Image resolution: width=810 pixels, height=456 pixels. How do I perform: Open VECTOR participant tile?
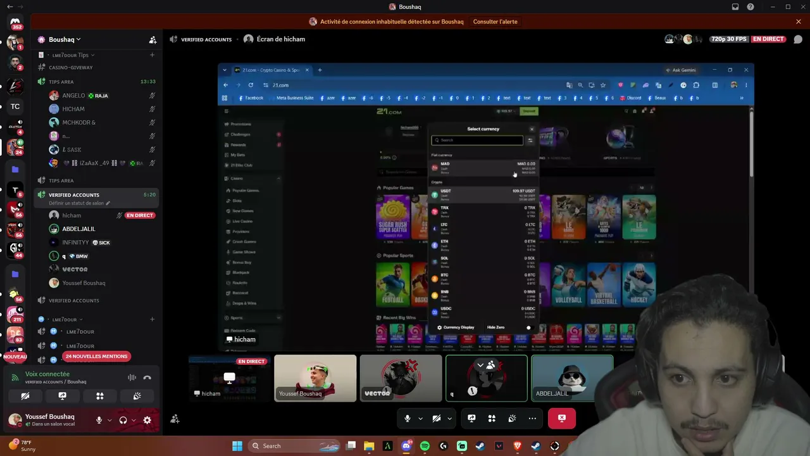click(x=401, y=378)
